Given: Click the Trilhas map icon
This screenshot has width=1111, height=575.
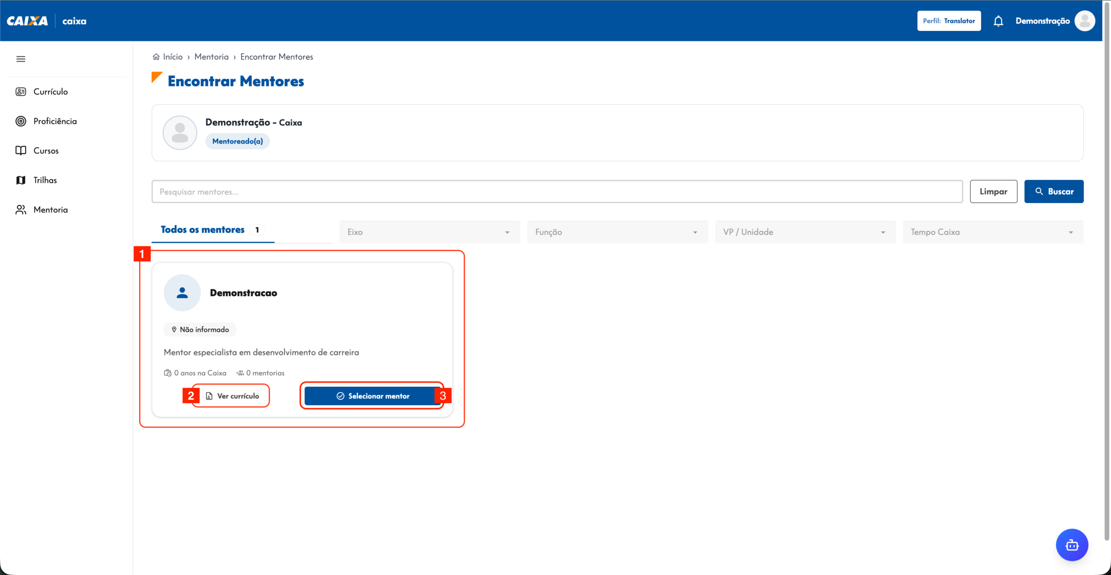Looking at the screenshot, I should 21,180.
